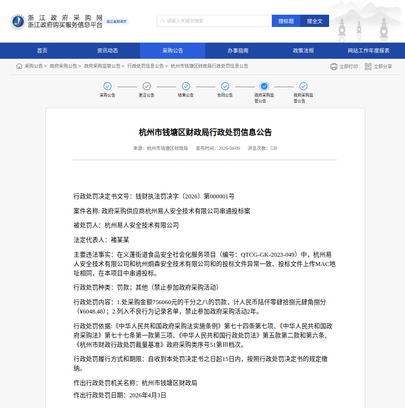
Task: Focus the keyword search input field
Action: [215, 21]
